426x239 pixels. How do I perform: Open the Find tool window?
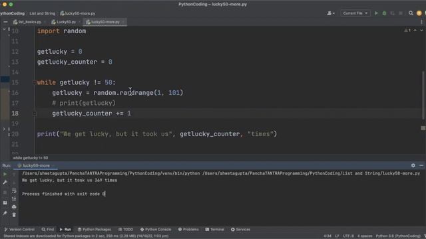(48, 230)
